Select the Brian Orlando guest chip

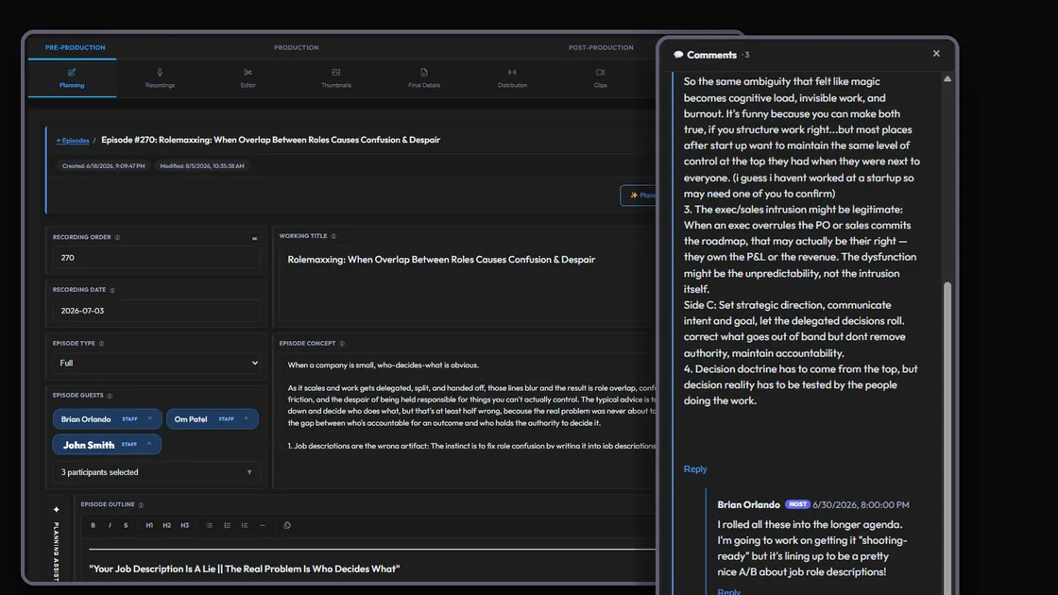tap(108, 419)
